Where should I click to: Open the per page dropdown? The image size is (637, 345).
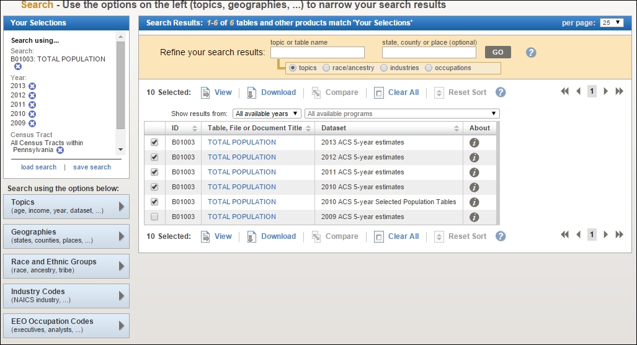tap(612, 23)
